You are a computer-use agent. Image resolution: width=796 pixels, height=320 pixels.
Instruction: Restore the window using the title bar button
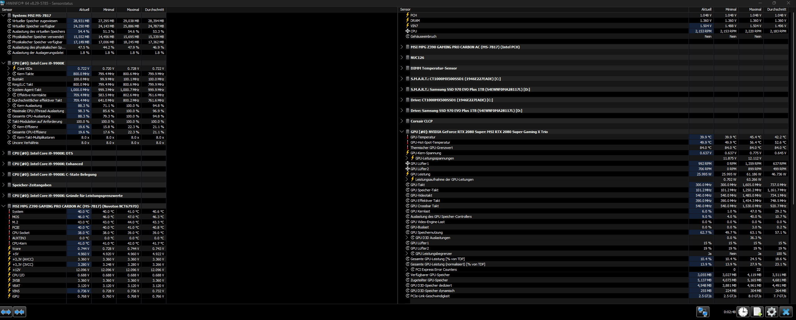click(x=774, y=3)
